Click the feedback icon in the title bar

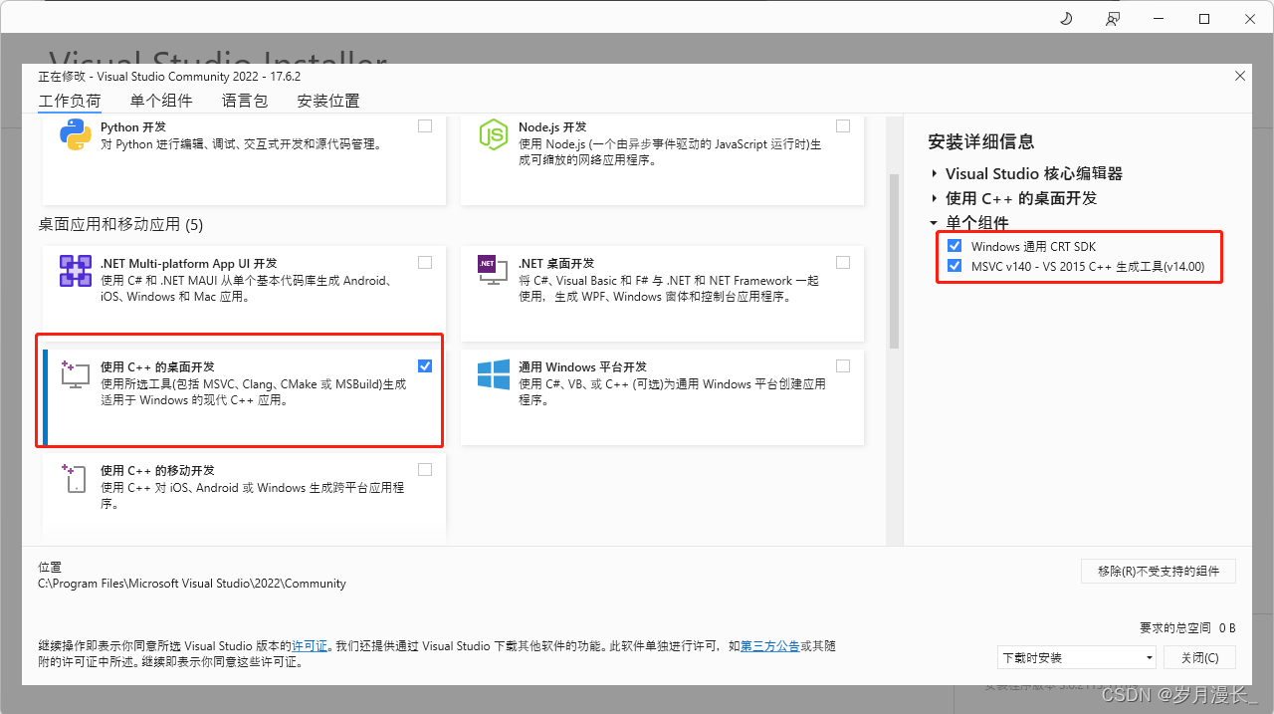point(1112,18)
